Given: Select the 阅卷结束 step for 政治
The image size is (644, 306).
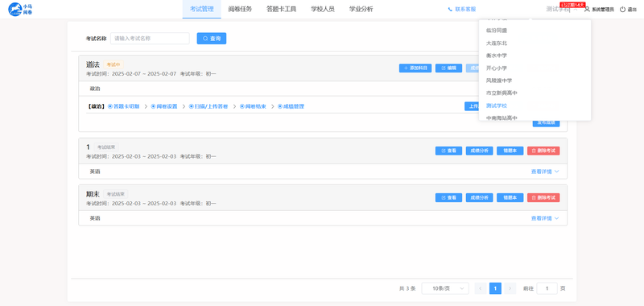Looking at the screenshot, I should [x=253, y=106].
